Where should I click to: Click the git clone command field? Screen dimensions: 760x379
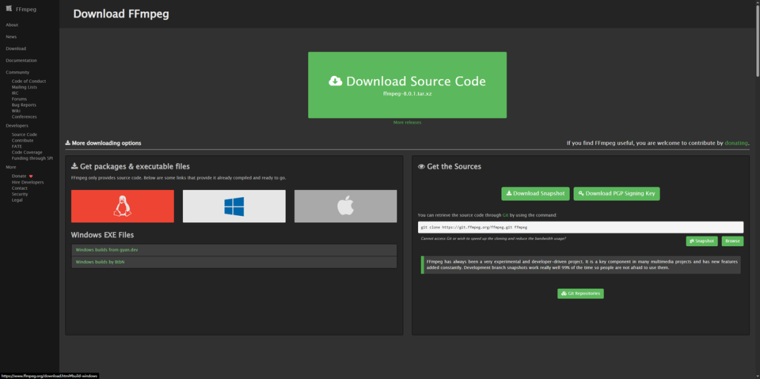581,227
